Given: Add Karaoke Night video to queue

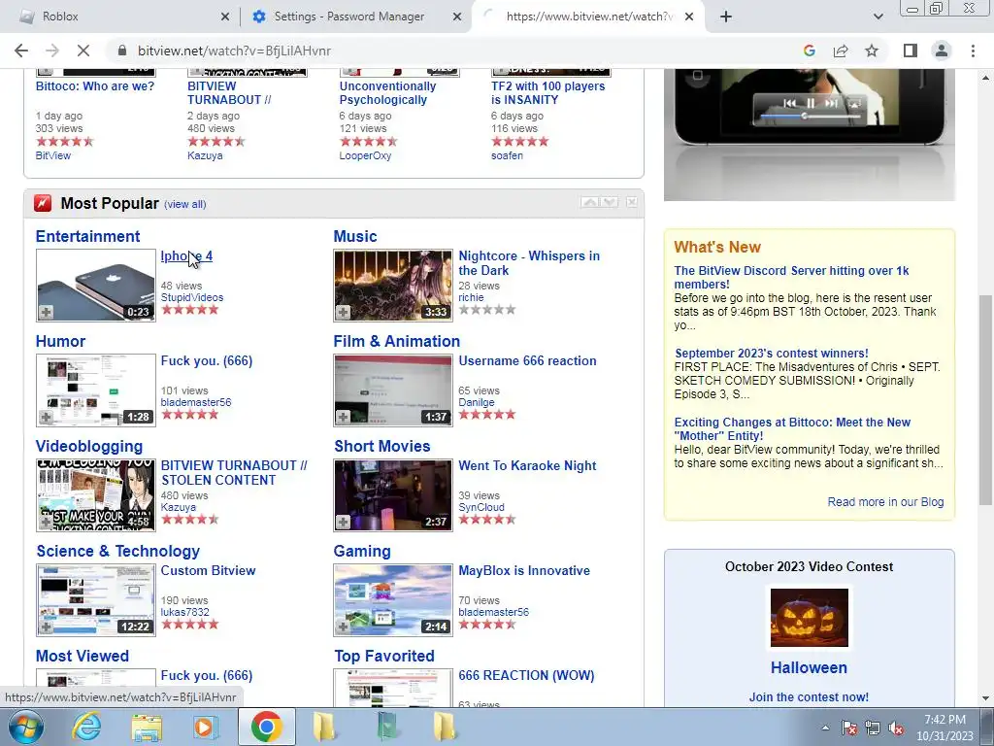Looking at the screenshot, I should pos(343,522).
